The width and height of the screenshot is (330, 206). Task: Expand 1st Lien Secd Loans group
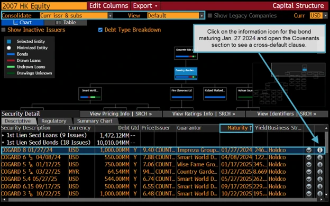pyautogui.click(x=3, y=135)
